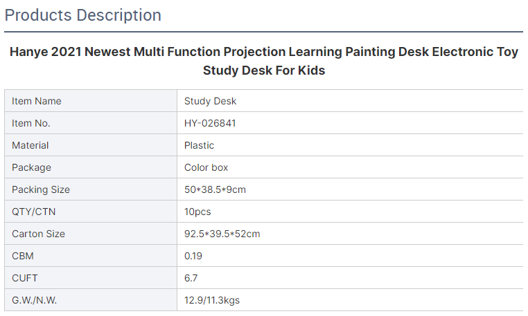Click the Study Desk value cell
Viewport: 528px width, 316px height.
tap(350, 101)
